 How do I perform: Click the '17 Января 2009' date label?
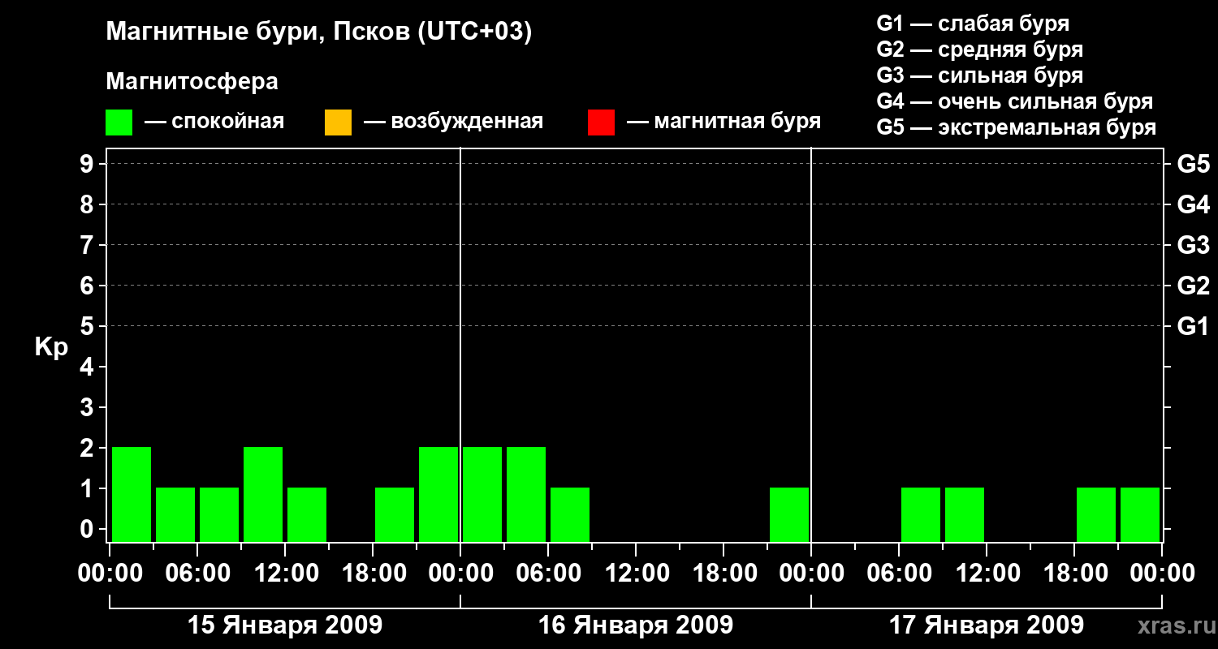tap(987, 625)
